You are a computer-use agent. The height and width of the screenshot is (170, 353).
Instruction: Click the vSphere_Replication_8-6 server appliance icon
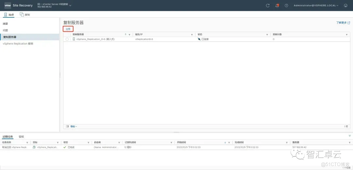74,39
